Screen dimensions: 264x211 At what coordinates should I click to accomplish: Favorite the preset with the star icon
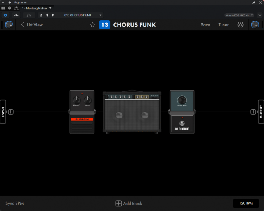point(92,25)
